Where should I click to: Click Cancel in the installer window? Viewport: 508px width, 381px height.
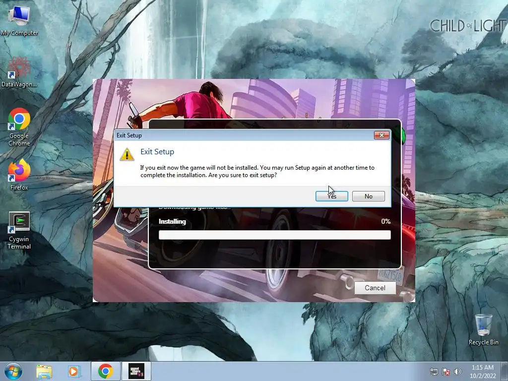point(375,288)
